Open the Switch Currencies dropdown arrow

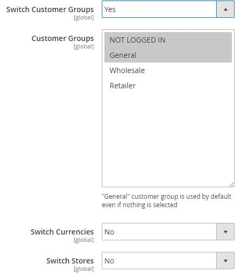226,232
